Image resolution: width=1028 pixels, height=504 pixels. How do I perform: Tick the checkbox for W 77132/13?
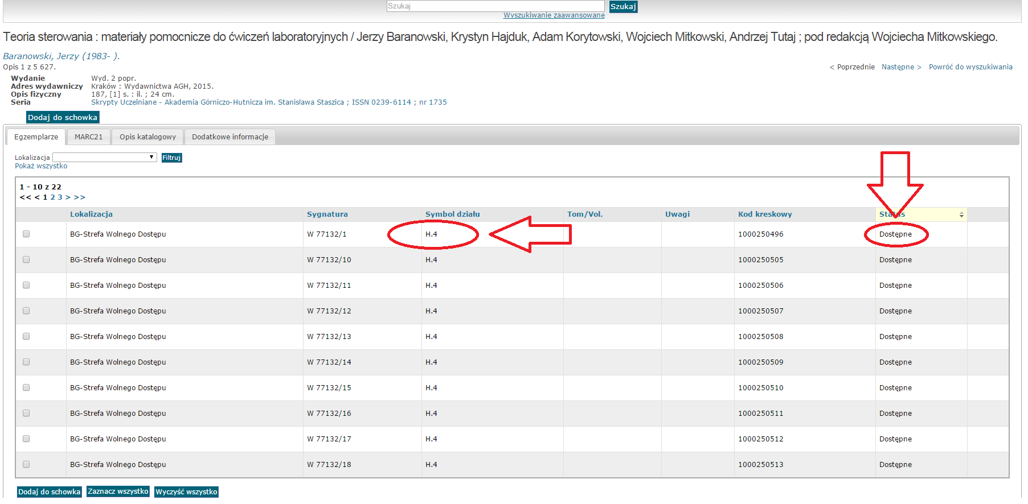click(26, 336)
